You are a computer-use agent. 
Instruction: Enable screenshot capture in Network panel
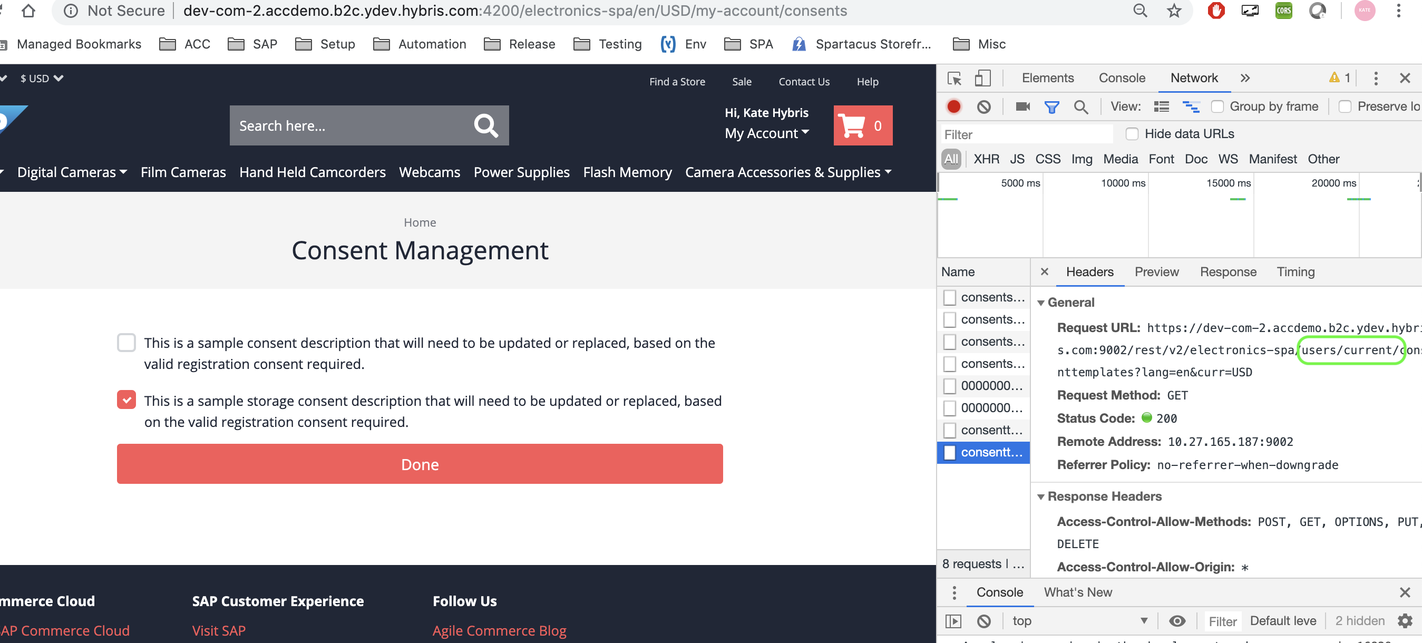[1022, 106]
